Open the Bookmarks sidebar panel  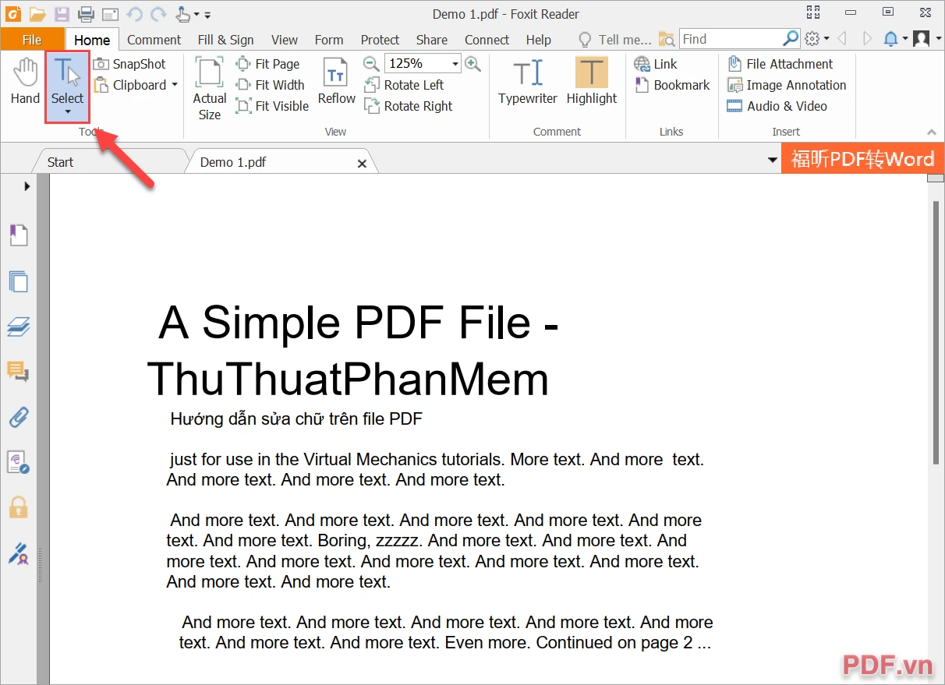click(18, 235)
